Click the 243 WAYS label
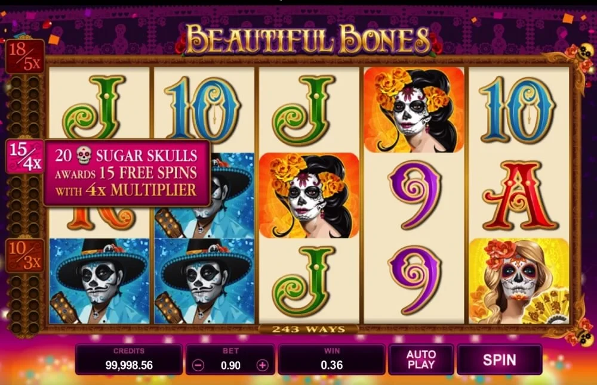The image size is (597, 385). tap(309, 329)
